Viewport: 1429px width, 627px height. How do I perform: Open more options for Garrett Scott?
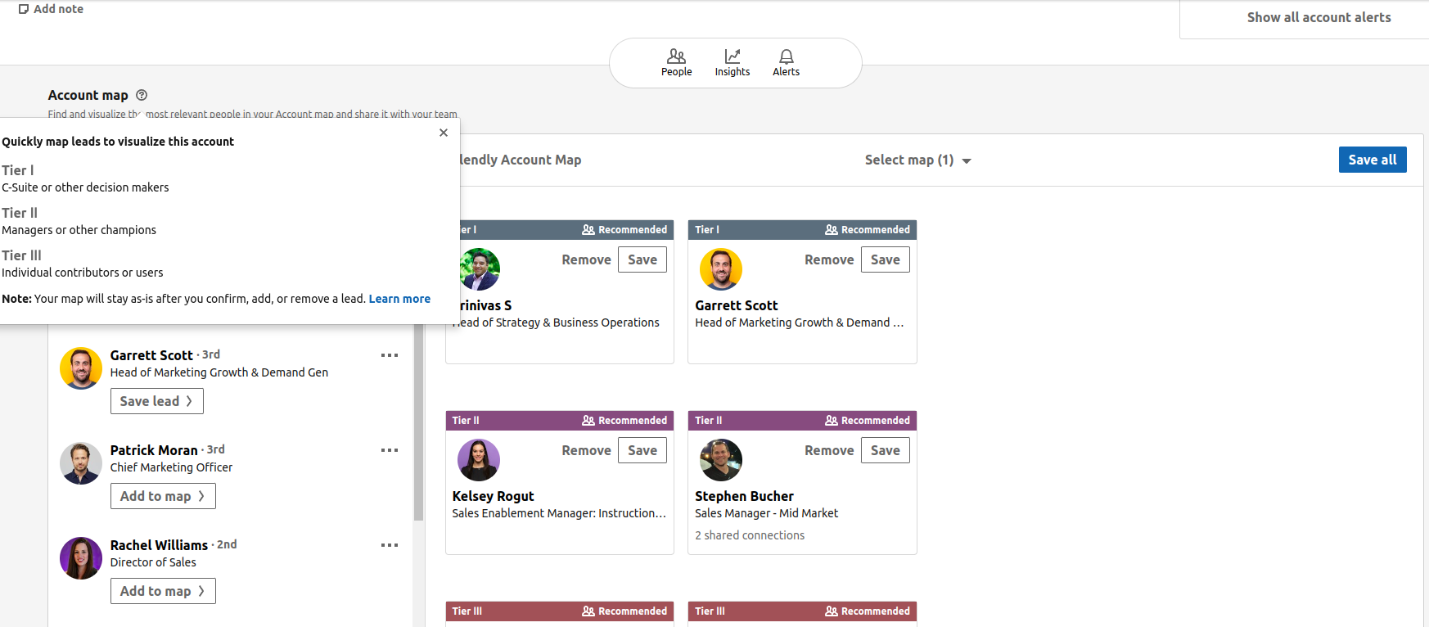390,355
